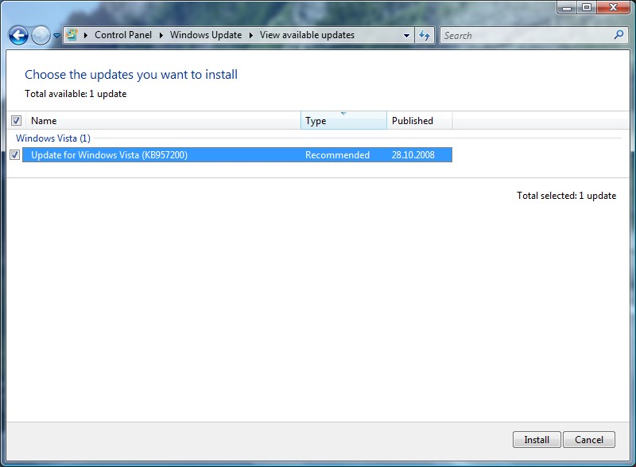Expand the arrow after Windows Update
Viewport: 636px width, 467px height.
[250, 35]
